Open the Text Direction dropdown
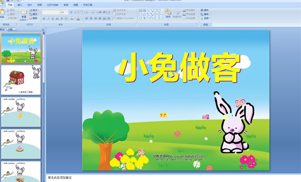The width and height of the screenshot is (301, 182). tap(120, 10)
